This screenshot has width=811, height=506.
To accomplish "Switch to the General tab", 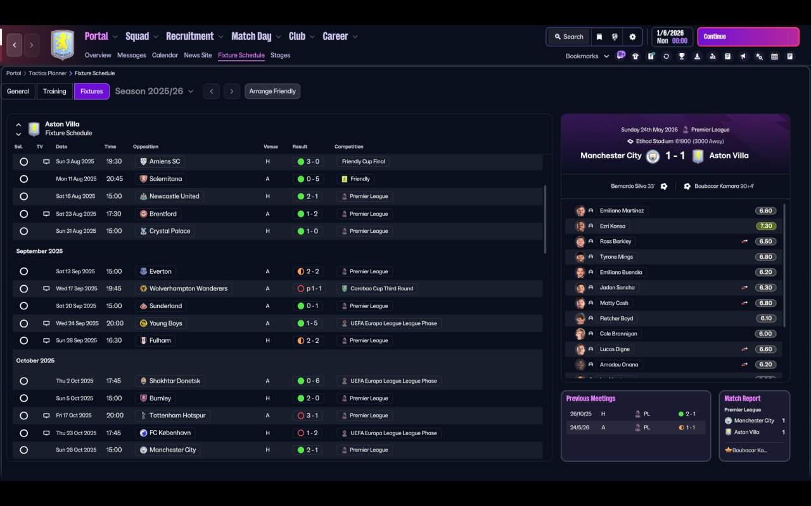I will [x=18, y=92].
